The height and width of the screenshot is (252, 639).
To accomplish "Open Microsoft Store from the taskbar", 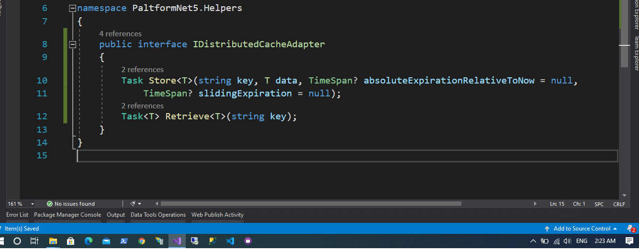I will click(x=70, y=241).
